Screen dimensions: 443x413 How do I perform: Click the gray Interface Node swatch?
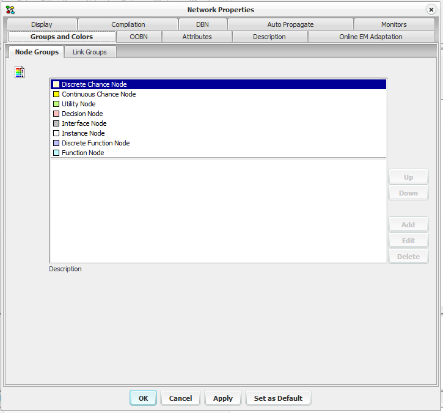56,123
